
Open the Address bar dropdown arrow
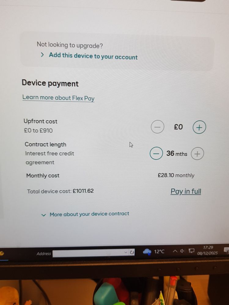click(x=126, y=252)
